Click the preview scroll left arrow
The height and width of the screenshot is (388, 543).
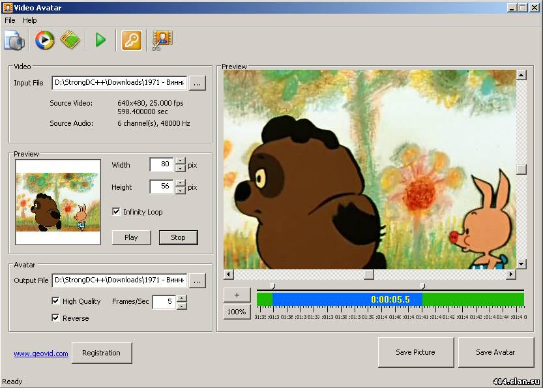[228, 275]
